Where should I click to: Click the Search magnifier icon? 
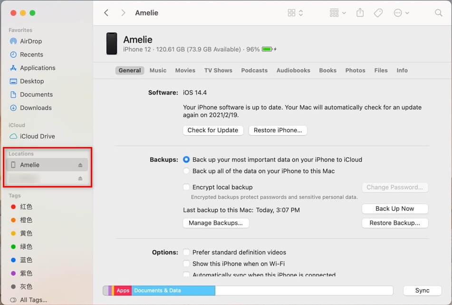coord(438,13)
